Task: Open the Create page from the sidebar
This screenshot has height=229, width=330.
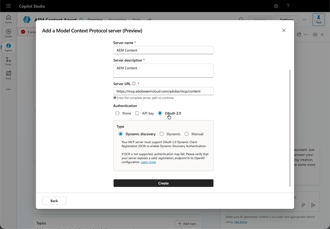Action: (x=8, y=33)
